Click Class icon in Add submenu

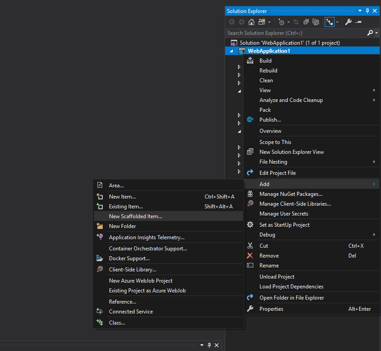100,322
